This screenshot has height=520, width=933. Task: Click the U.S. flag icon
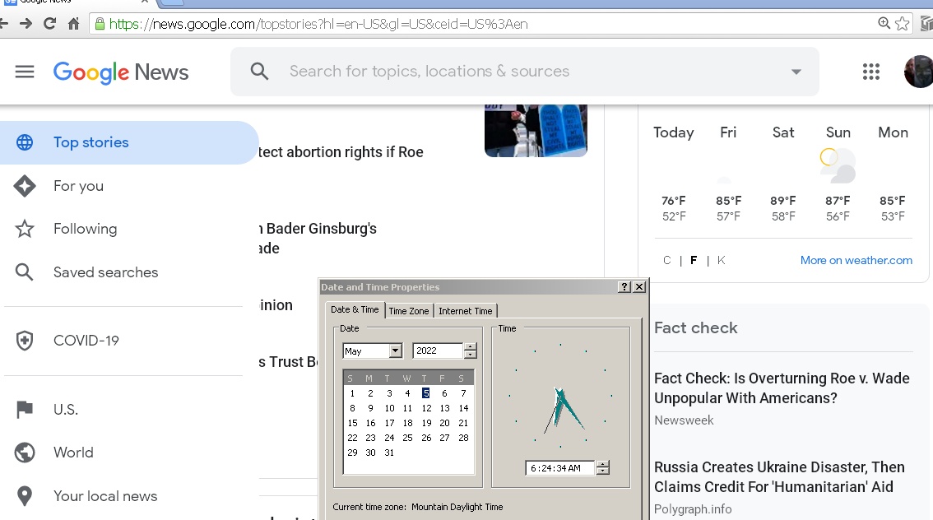point(25,410)
